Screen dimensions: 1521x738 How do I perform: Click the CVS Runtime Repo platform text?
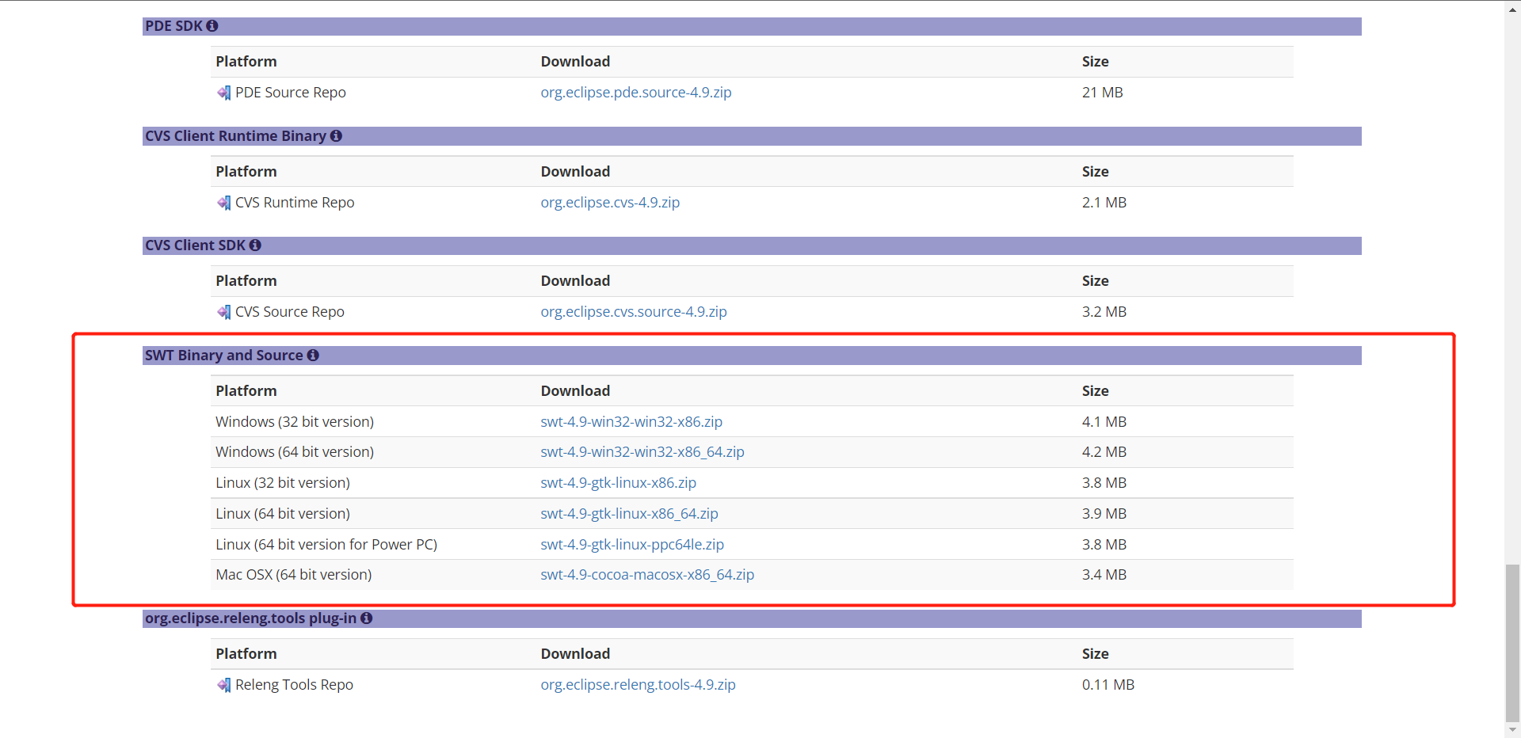[x=295, y=203]
